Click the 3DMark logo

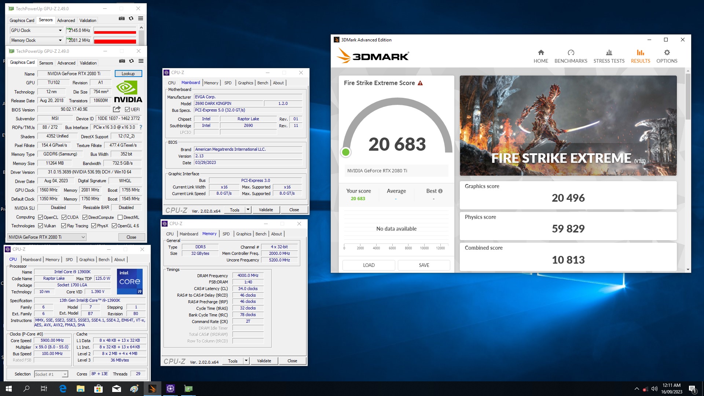(x=373, y=56)
